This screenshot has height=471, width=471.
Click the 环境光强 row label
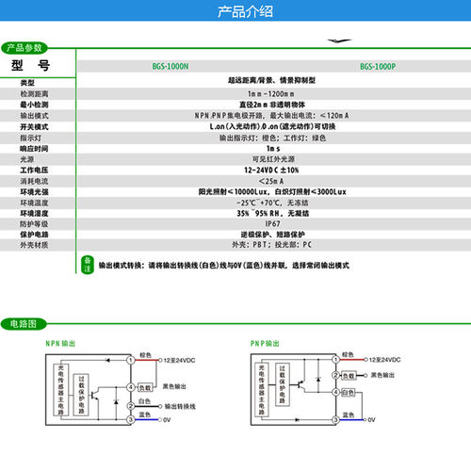(x=34, y=192)
